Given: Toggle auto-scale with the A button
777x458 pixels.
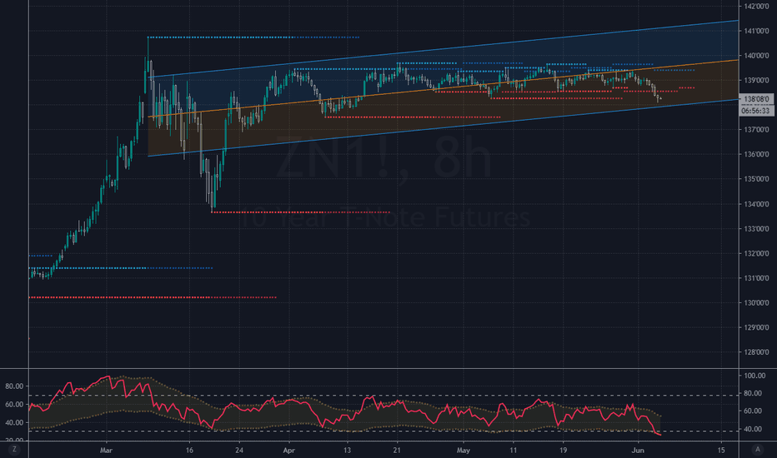Looking at the screenshot, I should click(757, 450).
